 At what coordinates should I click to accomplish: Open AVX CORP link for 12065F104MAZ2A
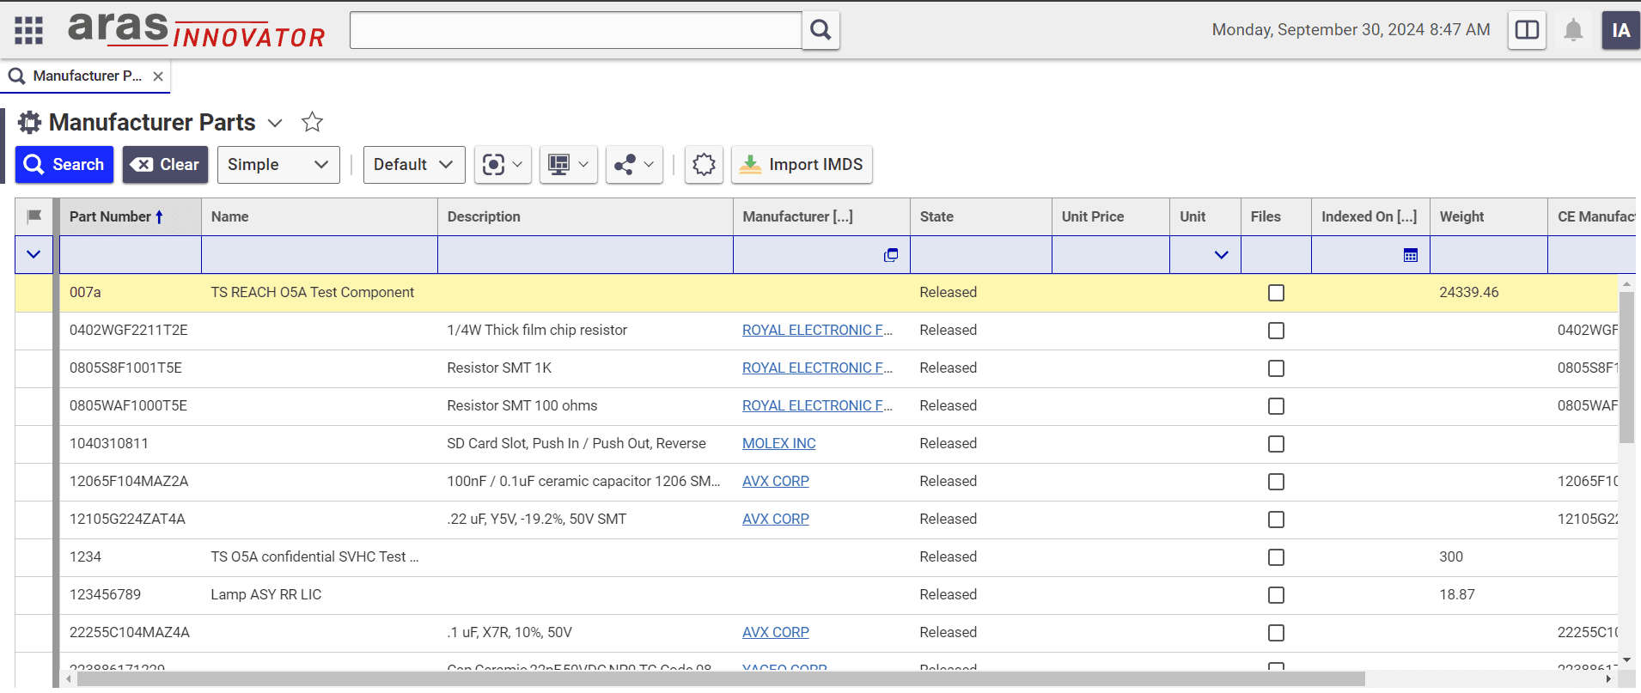(x=776, y=481)
